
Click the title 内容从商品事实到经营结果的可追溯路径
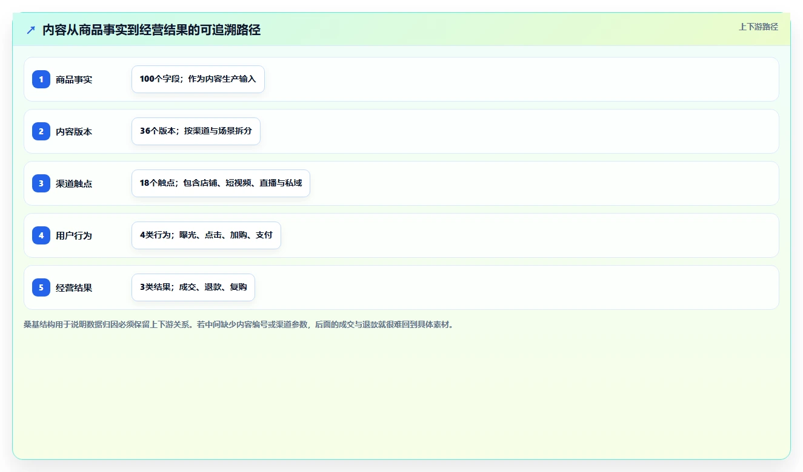pyautogui.click(x=152, y=30)
